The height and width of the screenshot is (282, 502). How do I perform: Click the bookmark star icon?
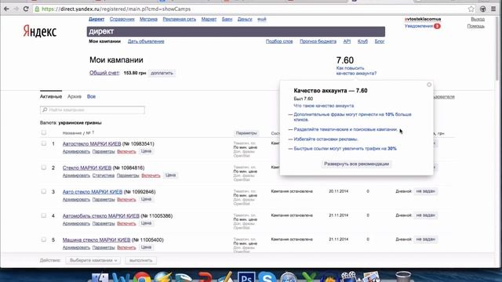[471, 9]
